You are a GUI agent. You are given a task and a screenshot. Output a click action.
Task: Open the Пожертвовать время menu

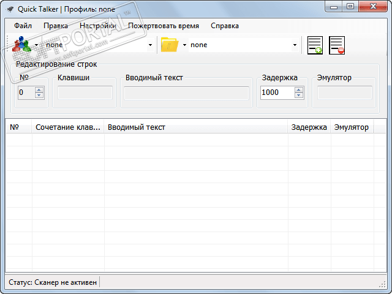click(x=164, y=26)
